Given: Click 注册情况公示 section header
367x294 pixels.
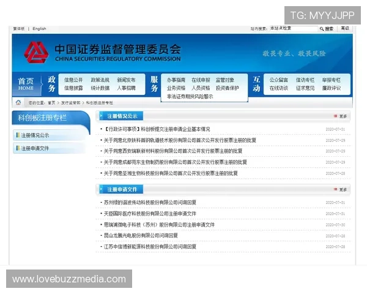Looking at the screenshot, I should 122,116.
